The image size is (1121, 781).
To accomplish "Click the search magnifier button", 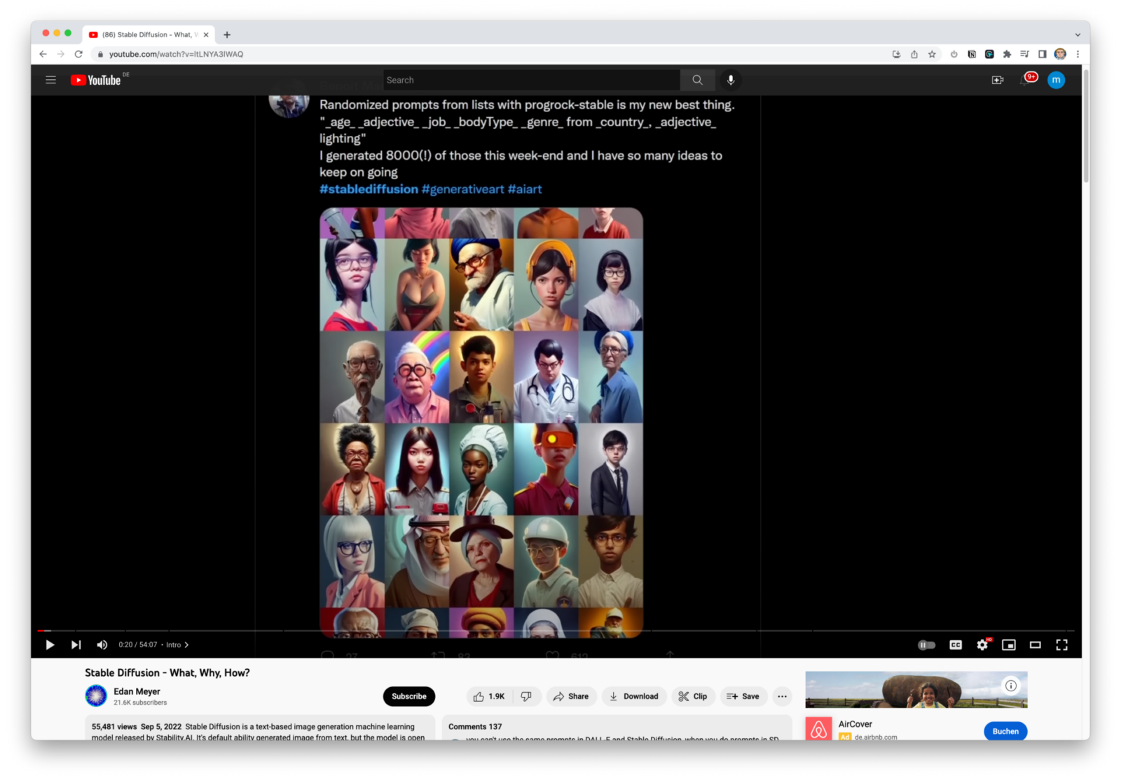I will click(x=697, y=80).
